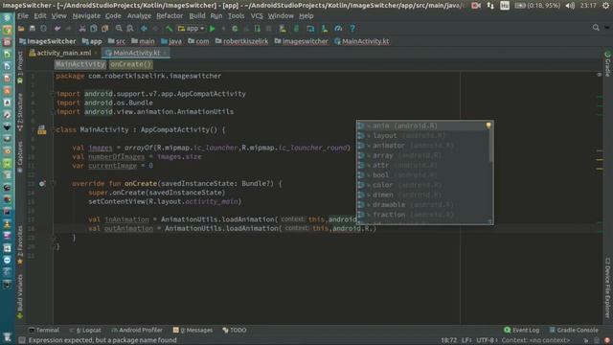The width and height of the screenshot is (613, 345).
Task: Click the MainActivity.kt breadcrumb
Action: (x=362, y=41)
